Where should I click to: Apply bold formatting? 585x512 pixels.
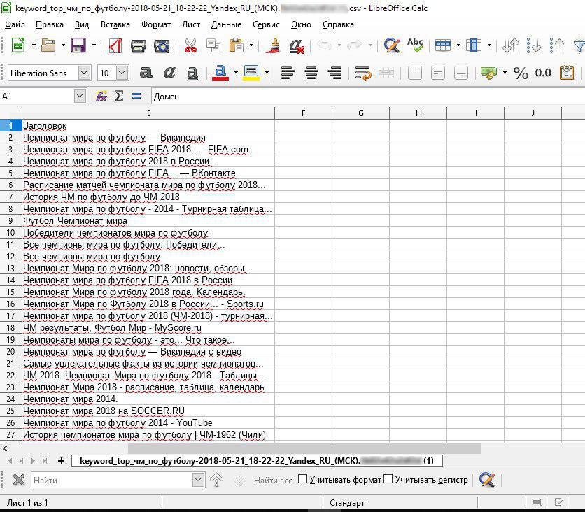146,73
